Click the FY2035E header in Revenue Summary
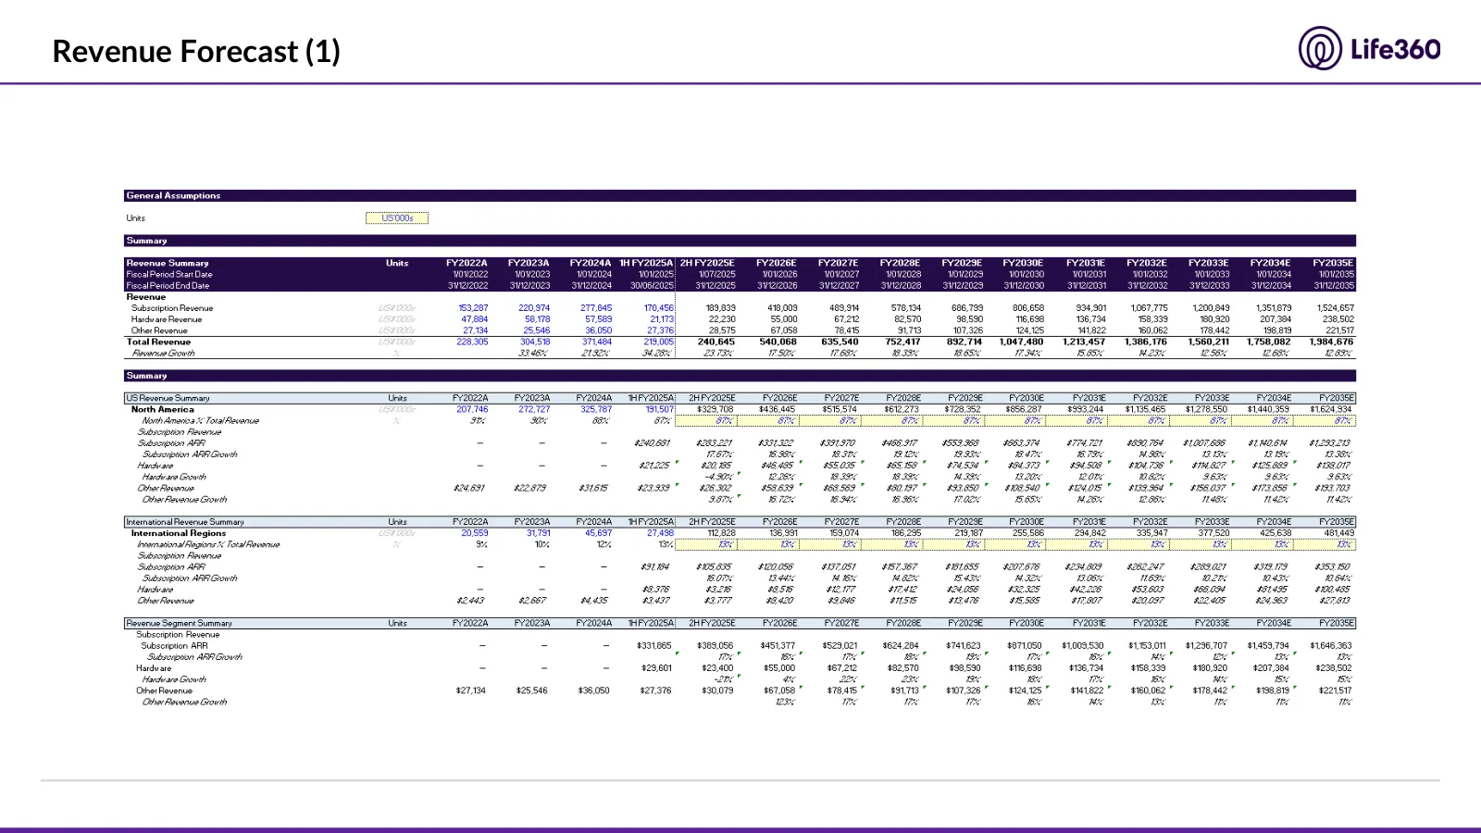Screen dimensions: 1481x833 [1333, 263]
